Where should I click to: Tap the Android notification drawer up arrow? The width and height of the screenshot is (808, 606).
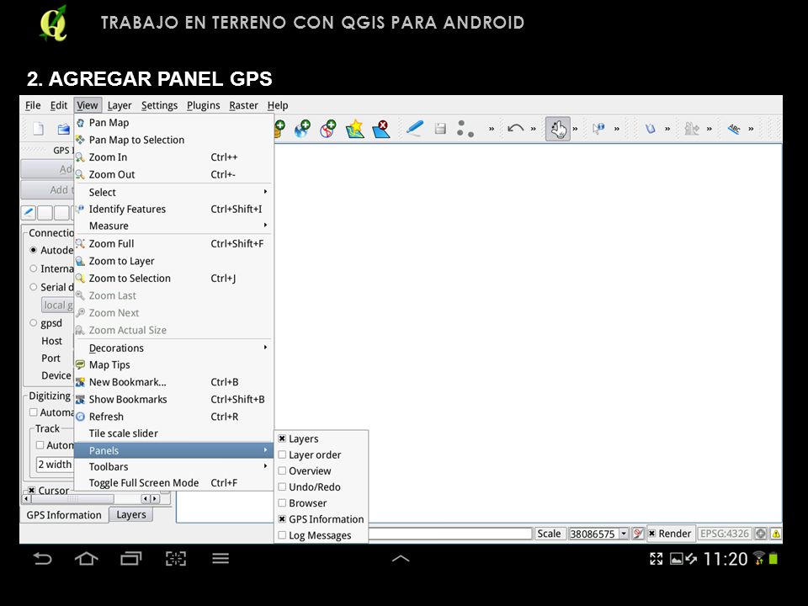401,558
